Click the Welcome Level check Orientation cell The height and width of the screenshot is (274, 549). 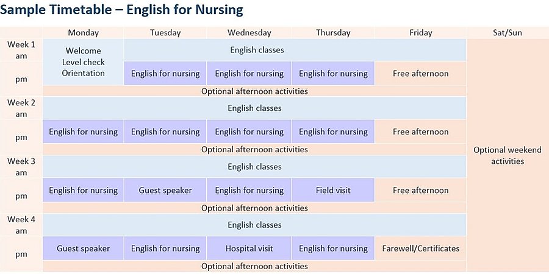(x=83, y=62)
